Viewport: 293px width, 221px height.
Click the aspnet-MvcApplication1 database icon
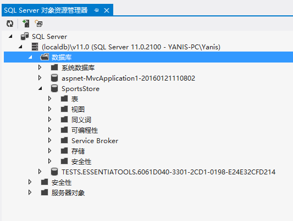(x=54, y=78)
